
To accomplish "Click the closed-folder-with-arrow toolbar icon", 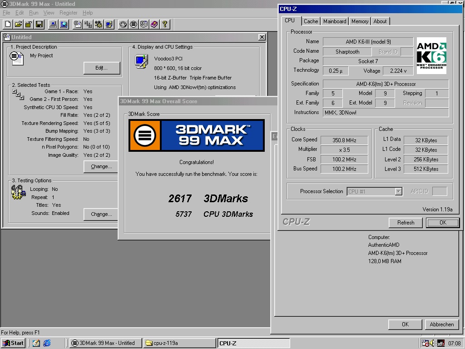I will pos(29,25).
